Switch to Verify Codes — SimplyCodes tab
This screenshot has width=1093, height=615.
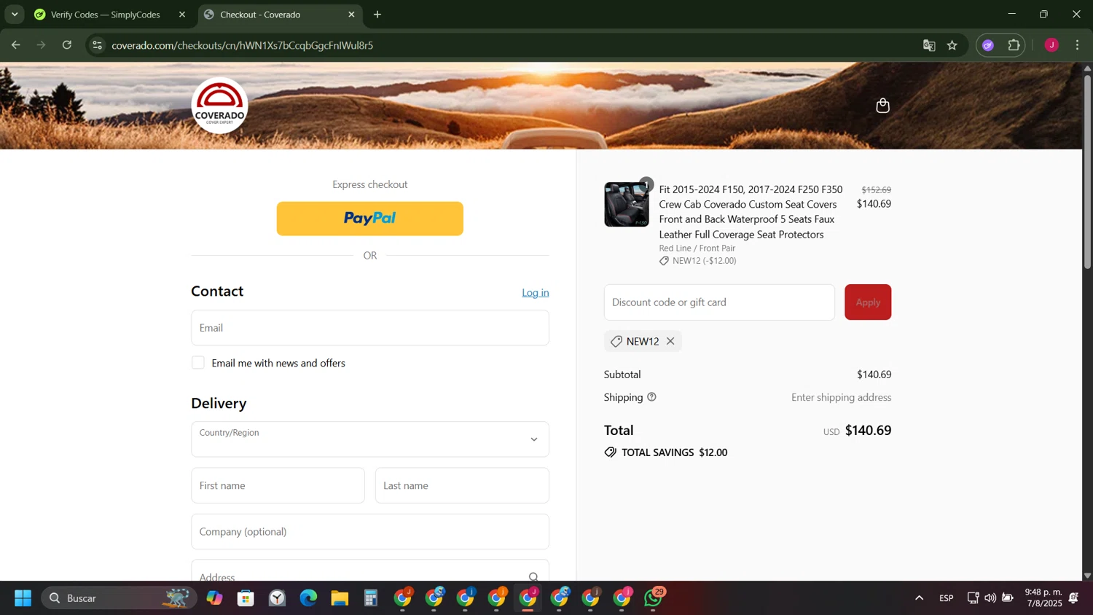click(x=106, y=15)
